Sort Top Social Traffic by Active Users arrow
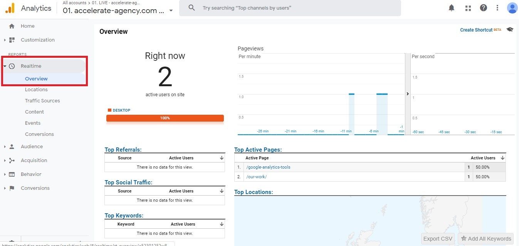The width and height of the screenshot is (519, 246). [222, 191]
